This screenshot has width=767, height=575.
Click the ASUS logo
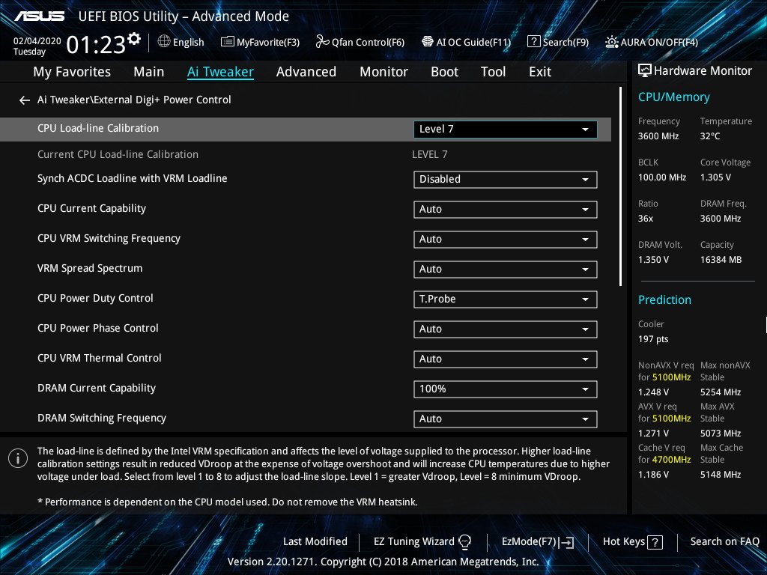40,16
